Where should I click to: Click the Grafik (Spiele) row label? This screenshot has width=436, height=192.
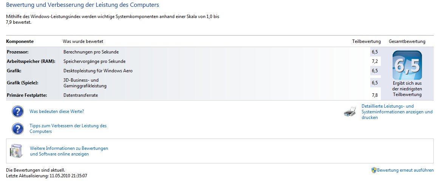[x=23, y=82]
